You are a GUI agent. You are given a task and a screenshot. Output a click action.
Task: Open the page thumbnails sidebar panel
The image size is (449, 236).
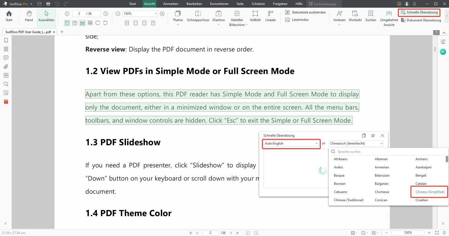tap(6, 49)
